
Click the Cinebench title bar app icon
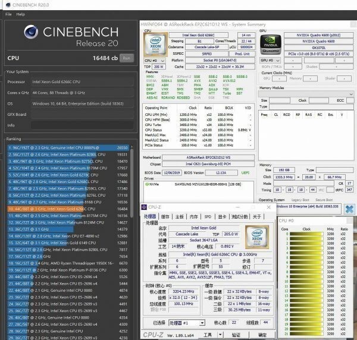(8, 5)
